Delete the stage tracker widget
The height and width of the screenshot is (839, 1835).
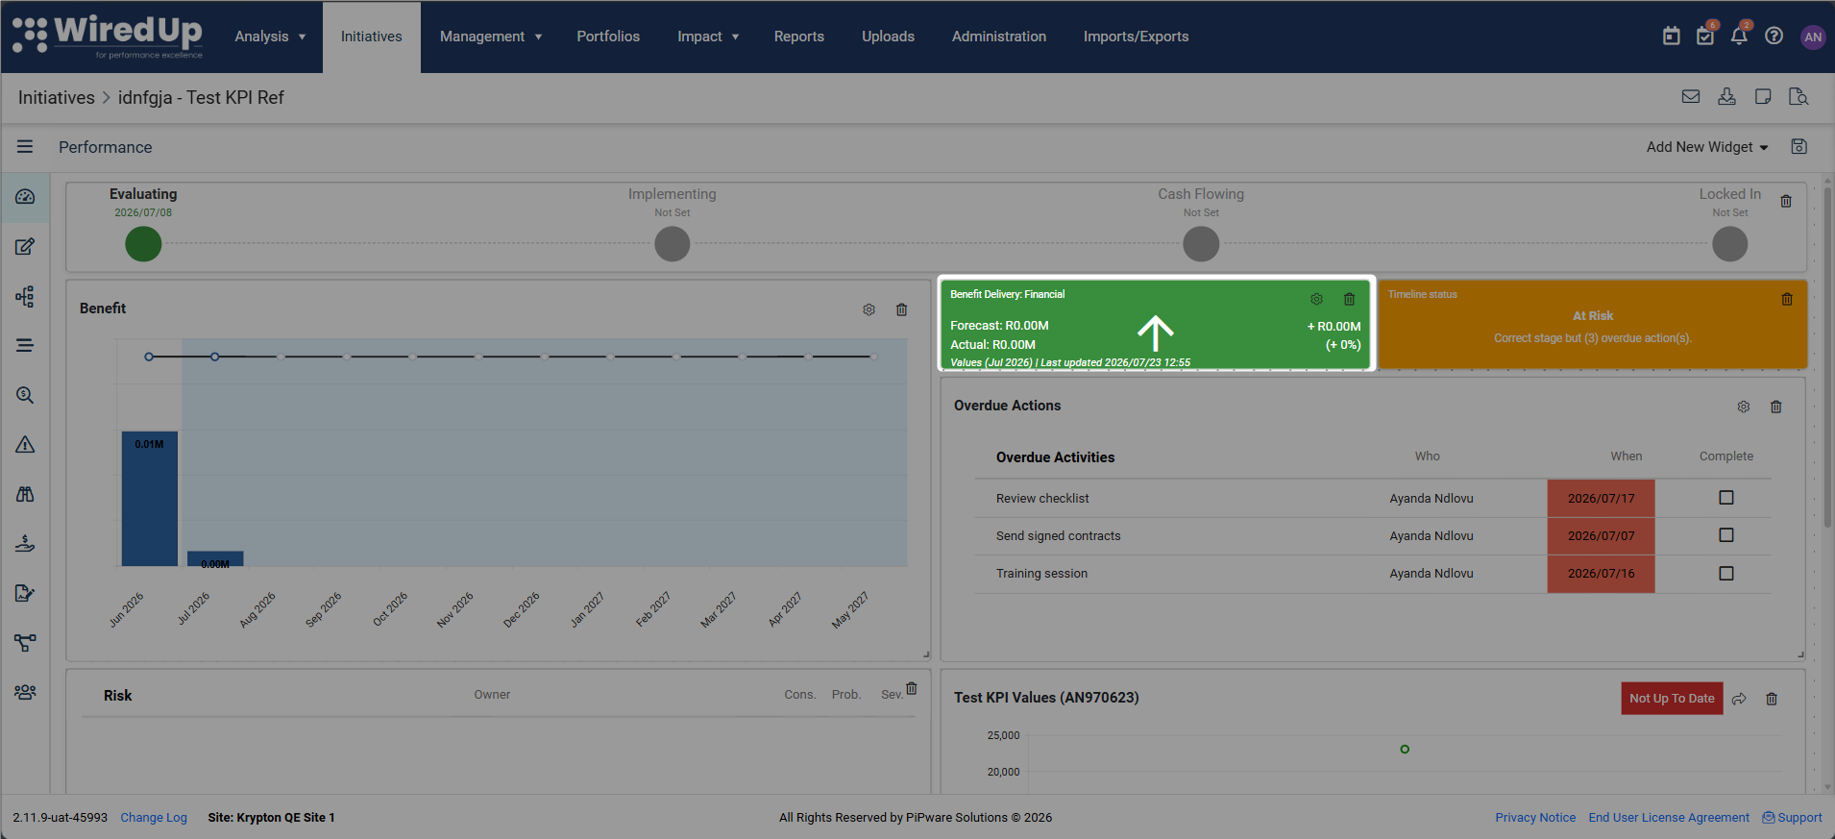click(x=1786, y=201)
